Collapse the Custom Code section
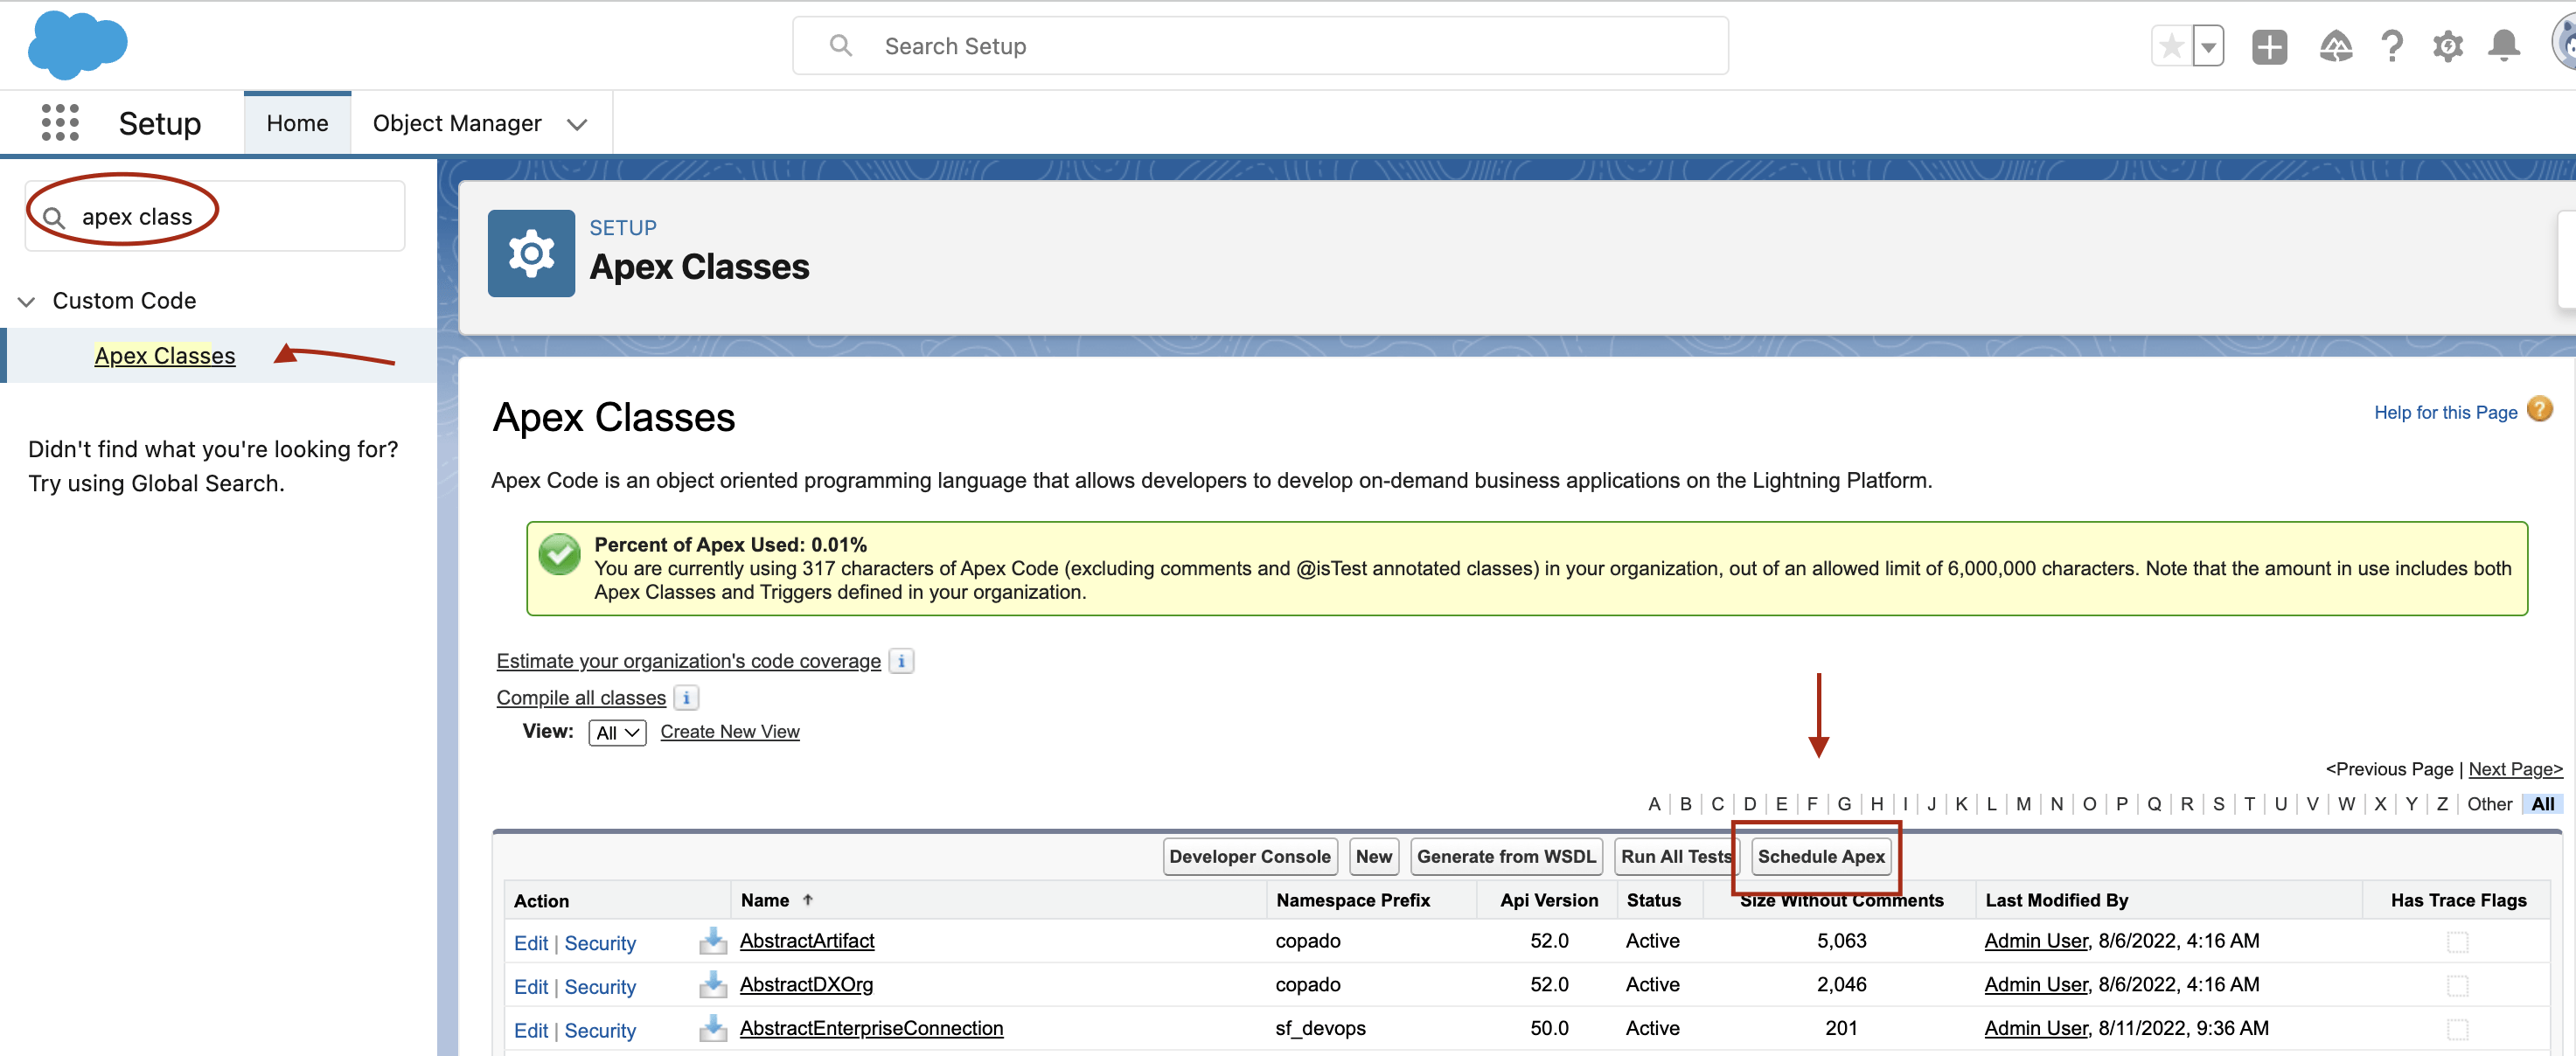 pyautogui.click(x=25, y=301)
